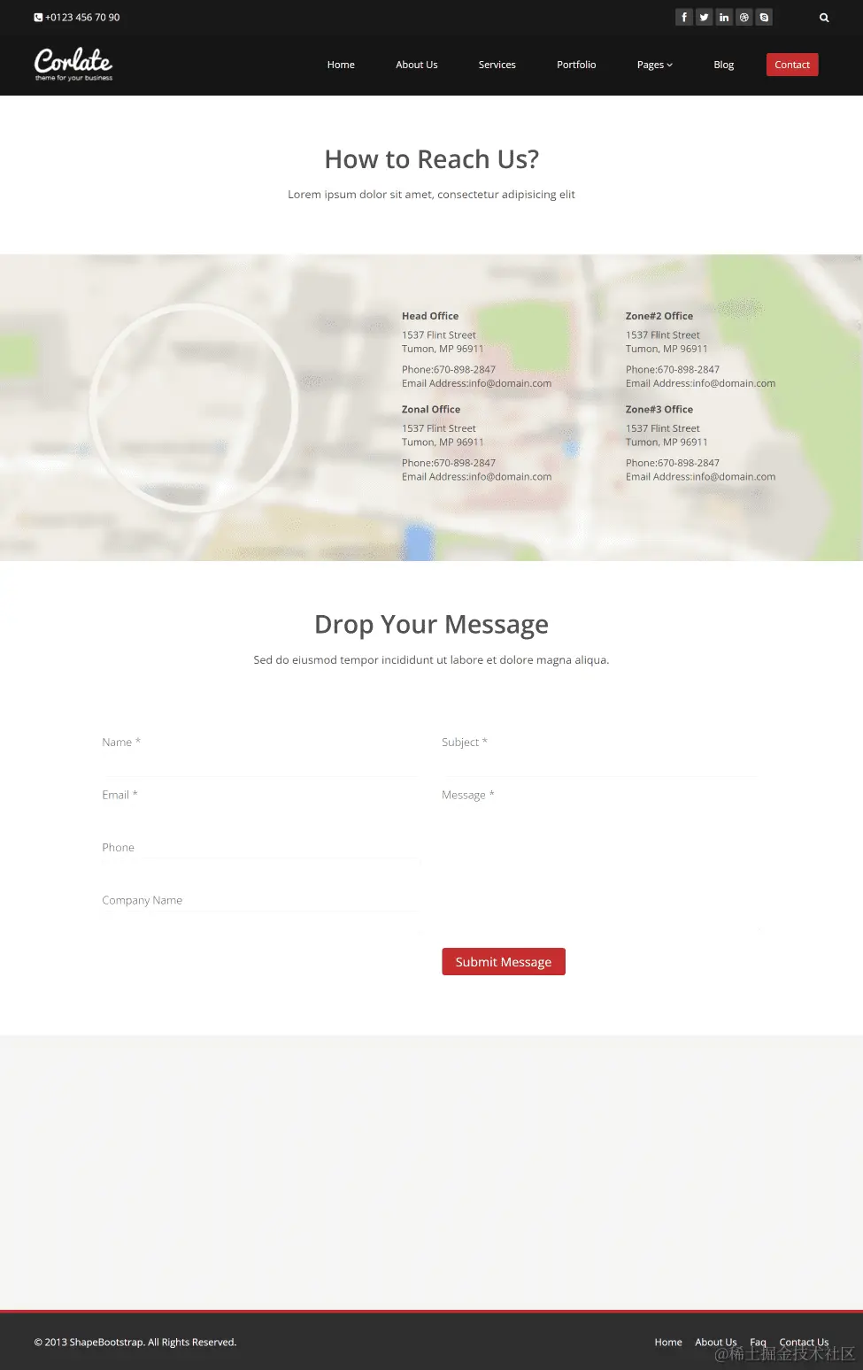This screenshot has width=863, height=1370.
Task: Expand the Pages dropdown menu
Action: tap(655, 65)
